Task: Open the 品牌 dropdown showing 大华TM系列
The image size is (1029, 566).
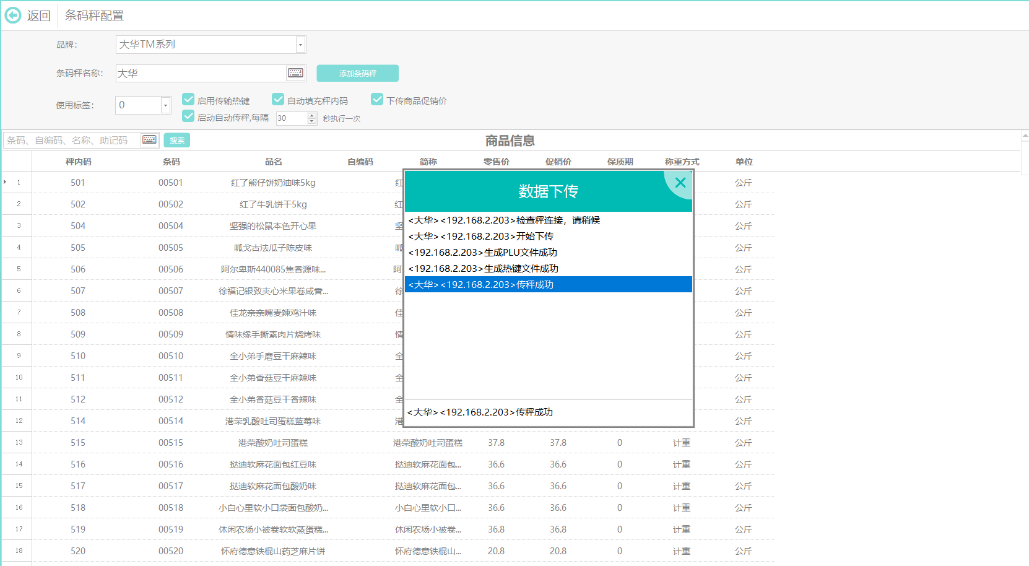Action: (x=300, y=45)
